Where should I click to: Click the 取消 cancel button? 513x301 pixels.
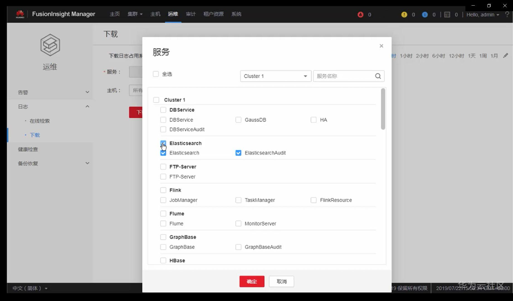tap(282, 281)
